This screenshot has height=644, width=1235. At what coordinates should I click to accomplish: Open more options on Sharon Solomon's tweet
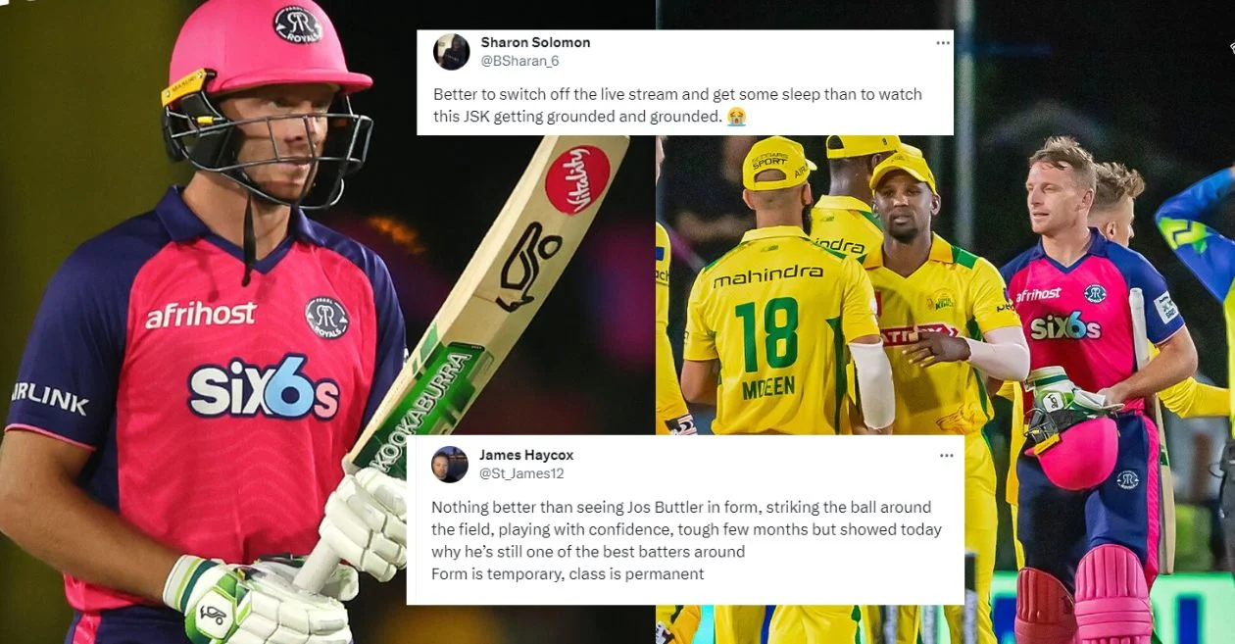[x=943, y=43]
